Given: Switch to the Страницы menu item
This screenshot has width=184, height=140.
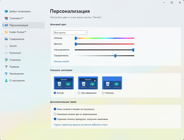Looking at the screenshot, I should tap(15, 60).
